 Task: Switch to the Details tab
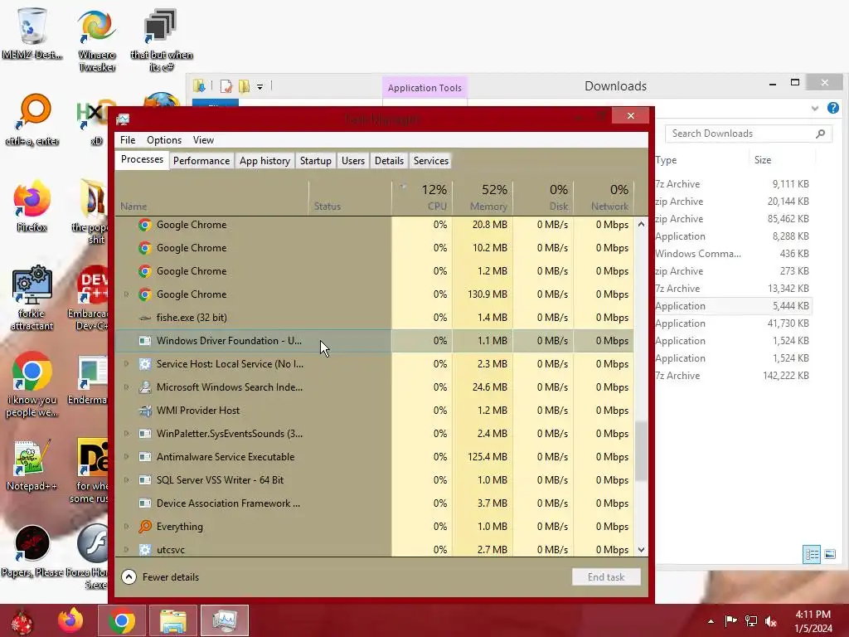pos(389,161)
